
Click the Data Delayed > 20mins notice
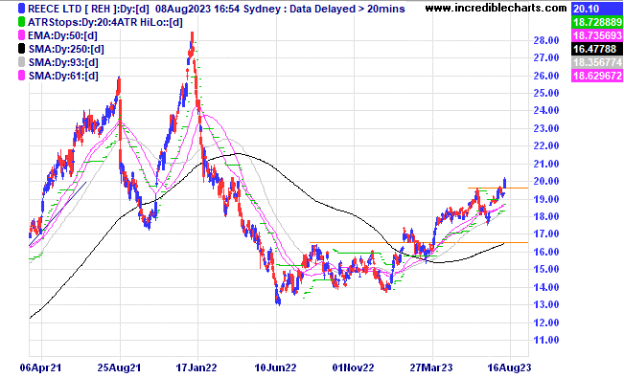pyautogui.click(x=347, y=9)
